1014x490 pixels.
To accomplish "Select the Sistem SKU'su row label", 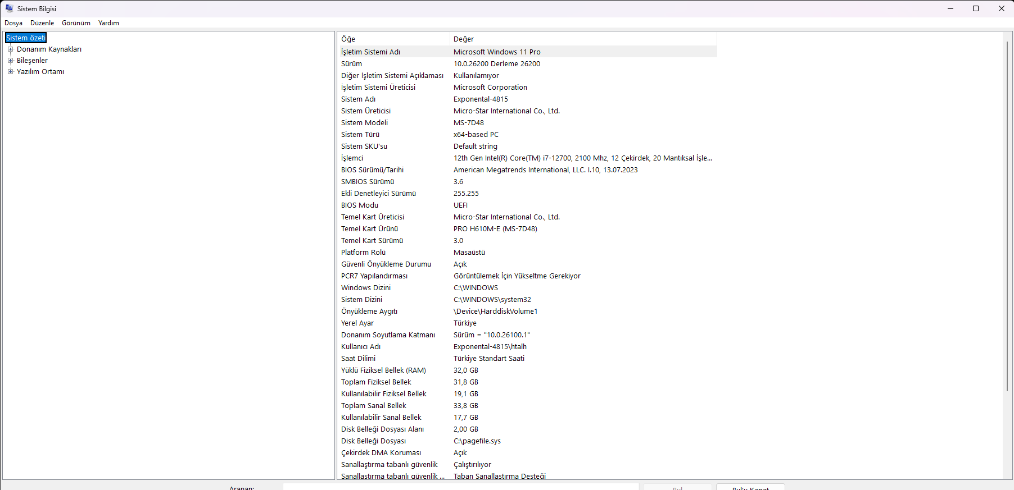I will click(x=364, y=146).
